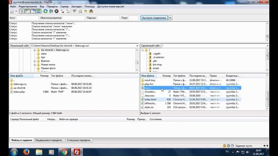Toggle the message log display

(x=22, y=11)
